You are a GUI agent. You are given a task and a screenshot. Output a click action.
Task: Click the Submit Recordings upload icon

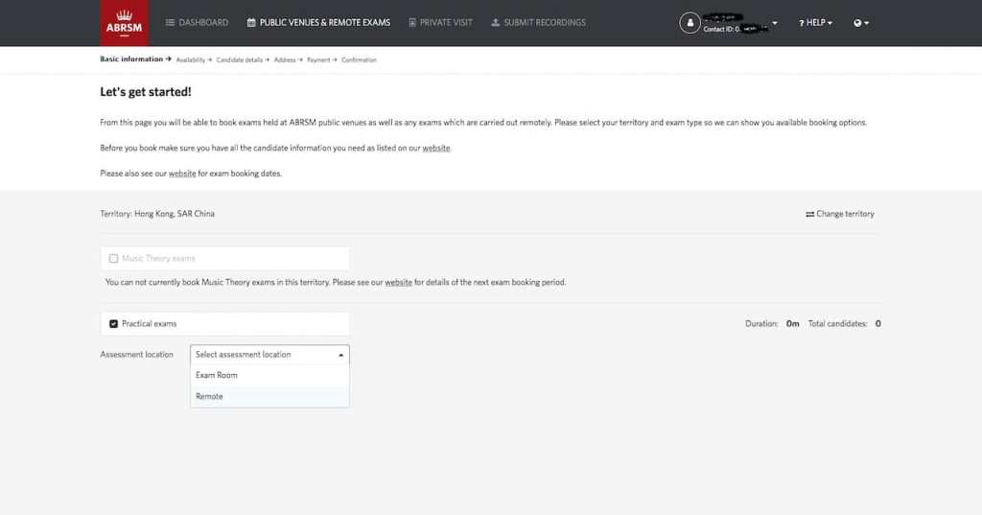click(x=495, y=22)
